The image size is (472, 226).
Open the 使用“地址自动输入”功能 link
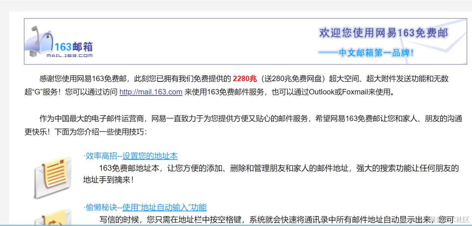point(164,207)
